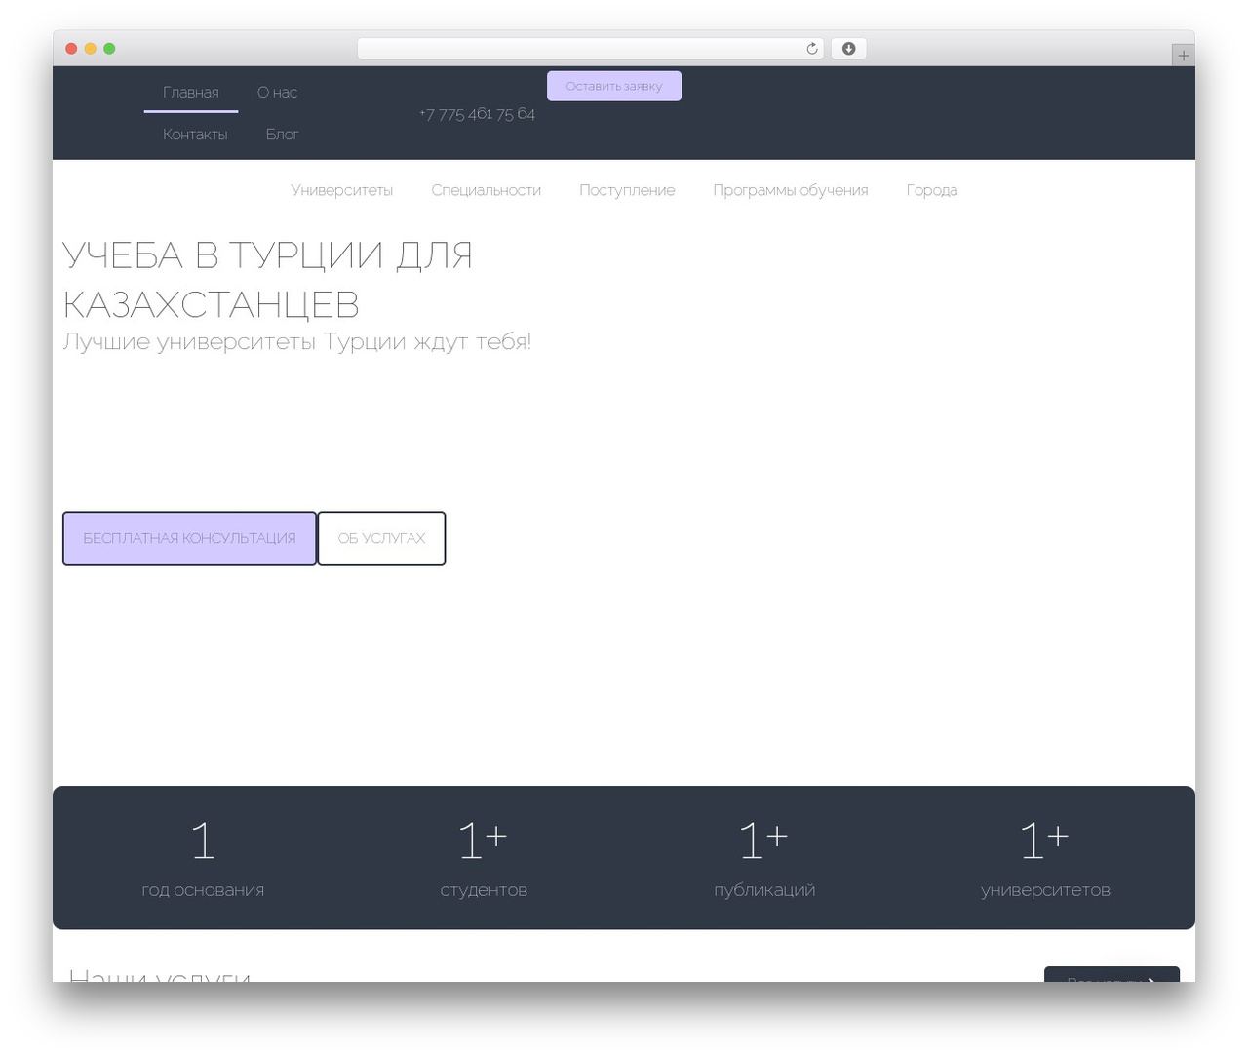Call the phone number +7 775 461 75 64
The height and width of the screenshot is (1057, 1248).
coord(477,114)
